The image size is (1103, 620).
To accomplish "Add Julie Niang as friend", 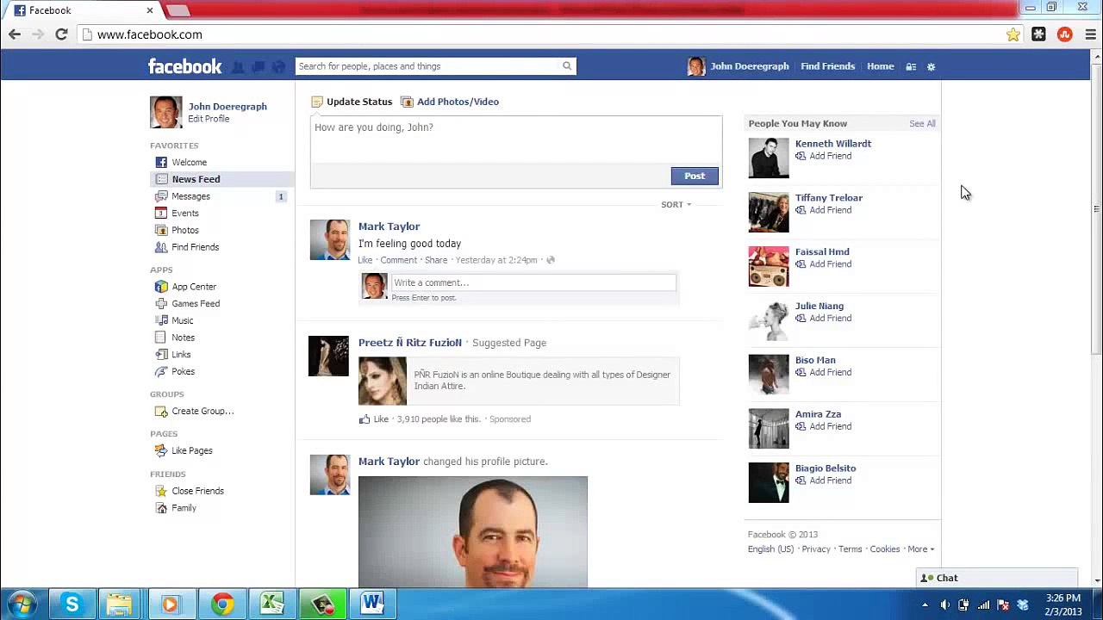I will click(x=823, y=318).
